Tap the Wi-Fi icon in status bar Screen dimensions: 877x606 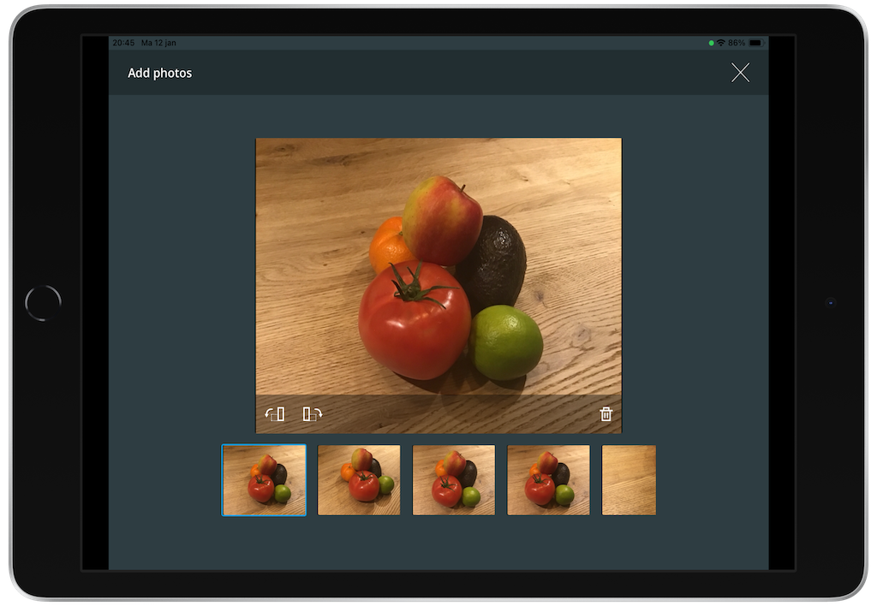pos(721,43)
